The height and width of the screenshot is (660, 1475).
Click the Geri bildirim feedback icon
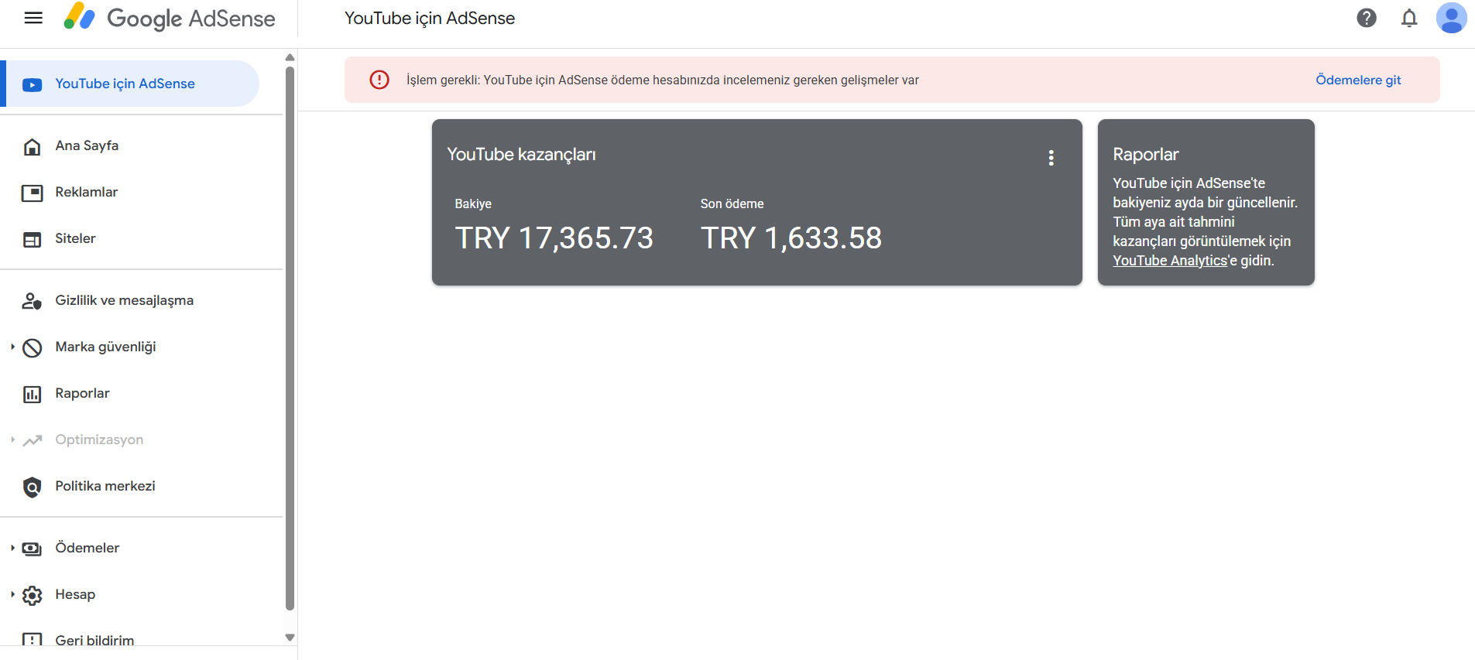(33, 640)
